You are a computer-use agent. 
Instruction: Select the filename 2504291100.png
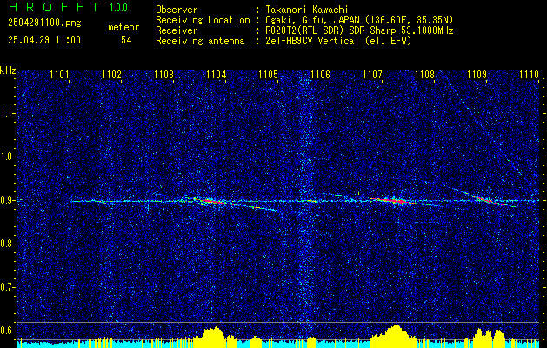(44, 23)
